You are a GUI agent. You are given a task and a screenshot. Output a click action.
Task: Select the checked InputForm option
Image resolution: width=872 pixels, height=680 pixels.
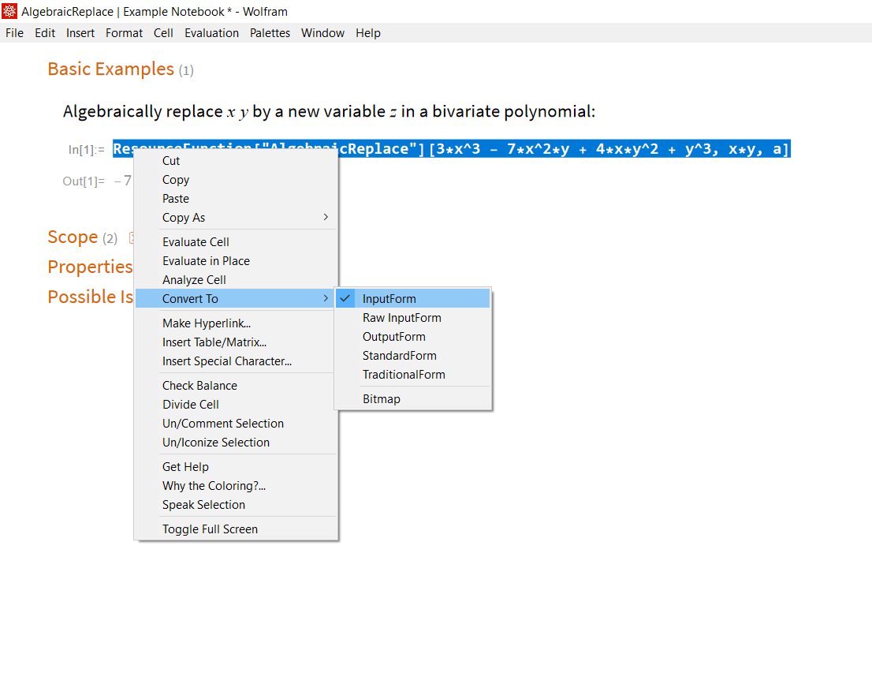(389, 299)
